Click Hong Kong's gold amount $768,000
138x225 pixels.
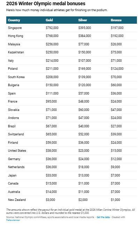52,36
